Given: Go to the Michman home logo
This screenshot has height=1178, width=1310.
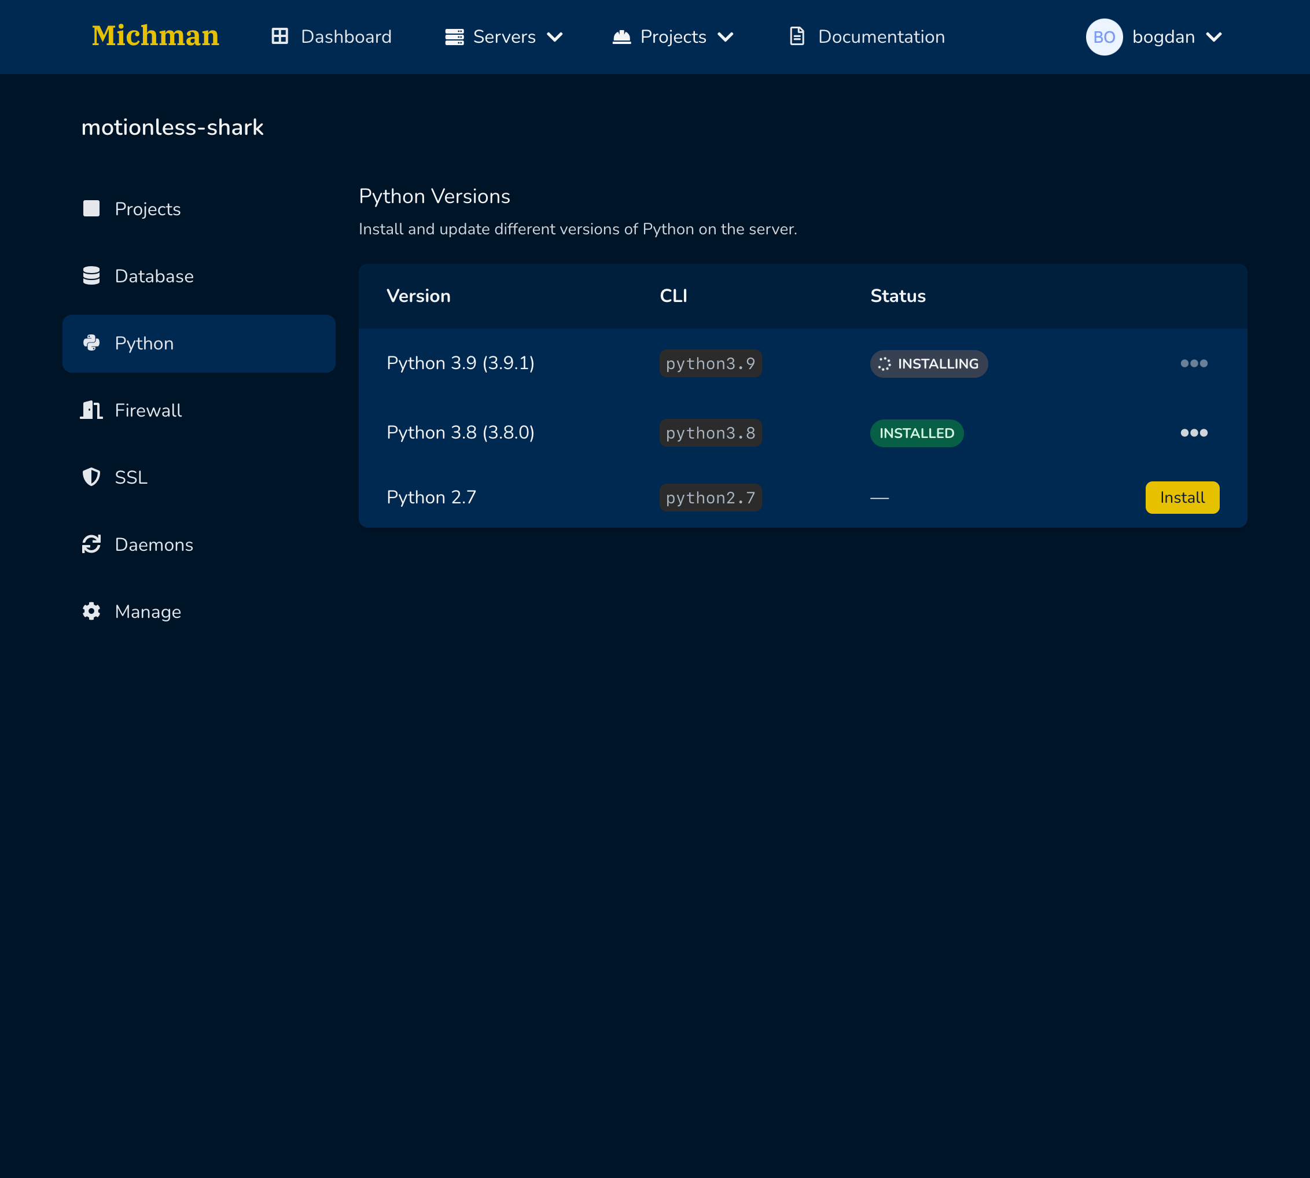Looking at the screenshot, I should 155,36.
